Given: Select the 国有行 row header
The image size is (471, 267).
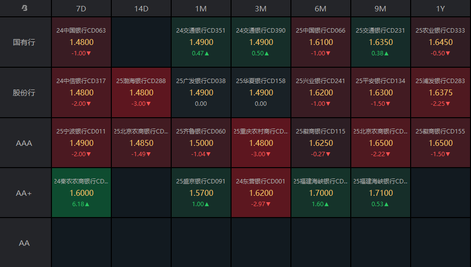Looking at the screenshot, I should point(24,42).
